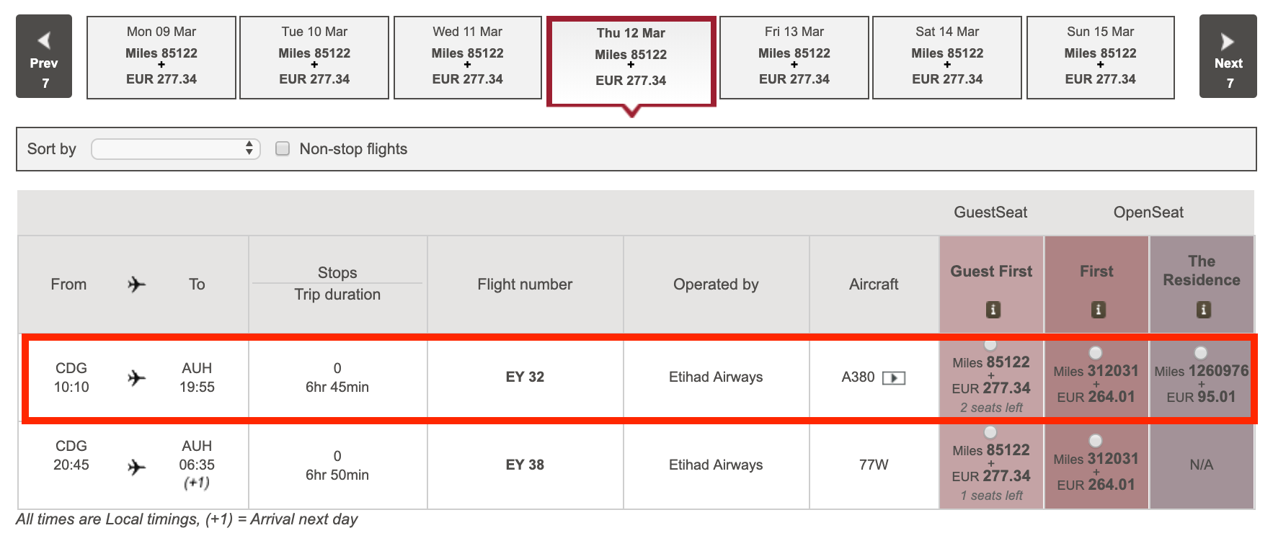Select The Residence fare for EY 32

[x=1200, y=352]
